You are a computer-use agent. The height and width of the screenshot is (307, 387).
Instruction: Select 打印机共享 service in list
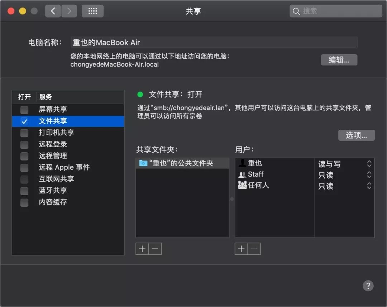point(56,133)
